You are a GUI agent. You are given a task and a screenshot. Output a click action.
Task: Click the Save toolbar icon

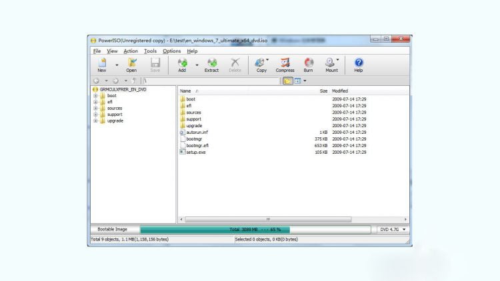click(155, 65)
